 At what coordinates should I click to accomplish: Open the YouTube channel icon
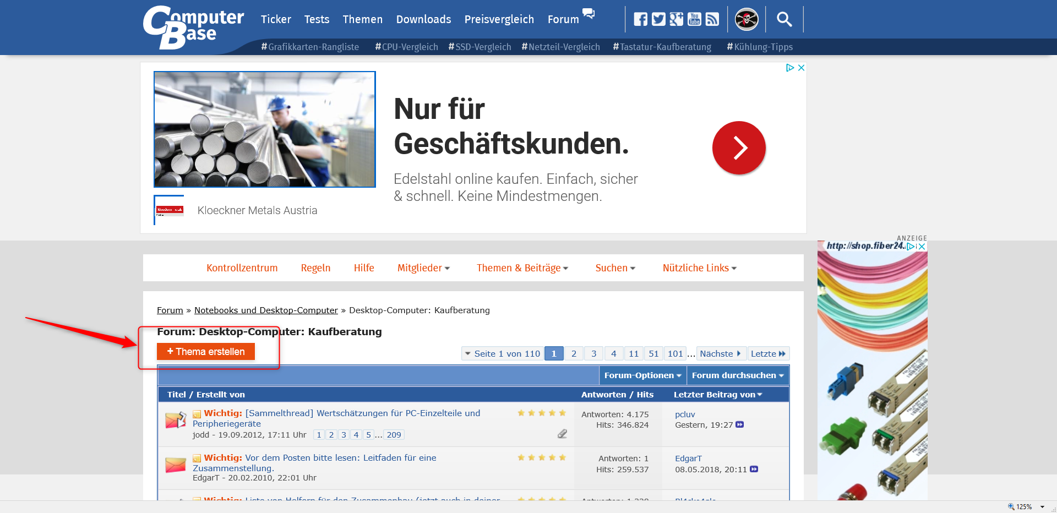[695, 19]
